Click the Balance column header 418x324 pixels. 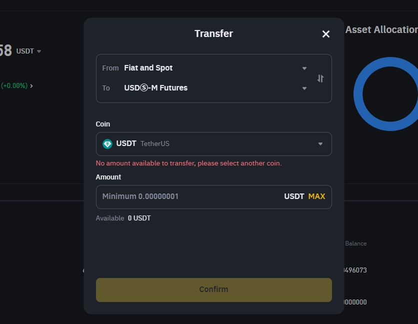355,243
